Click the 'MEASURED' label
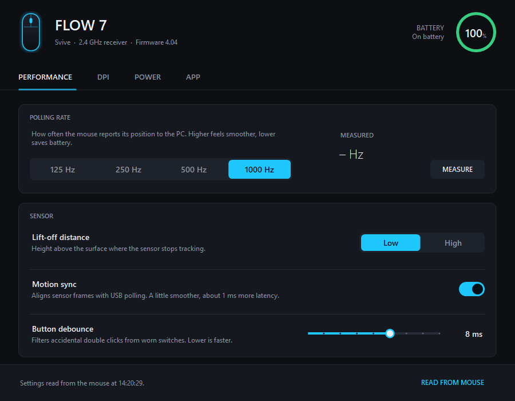This screenshot has width=515, height=401. tap(357, 135)
